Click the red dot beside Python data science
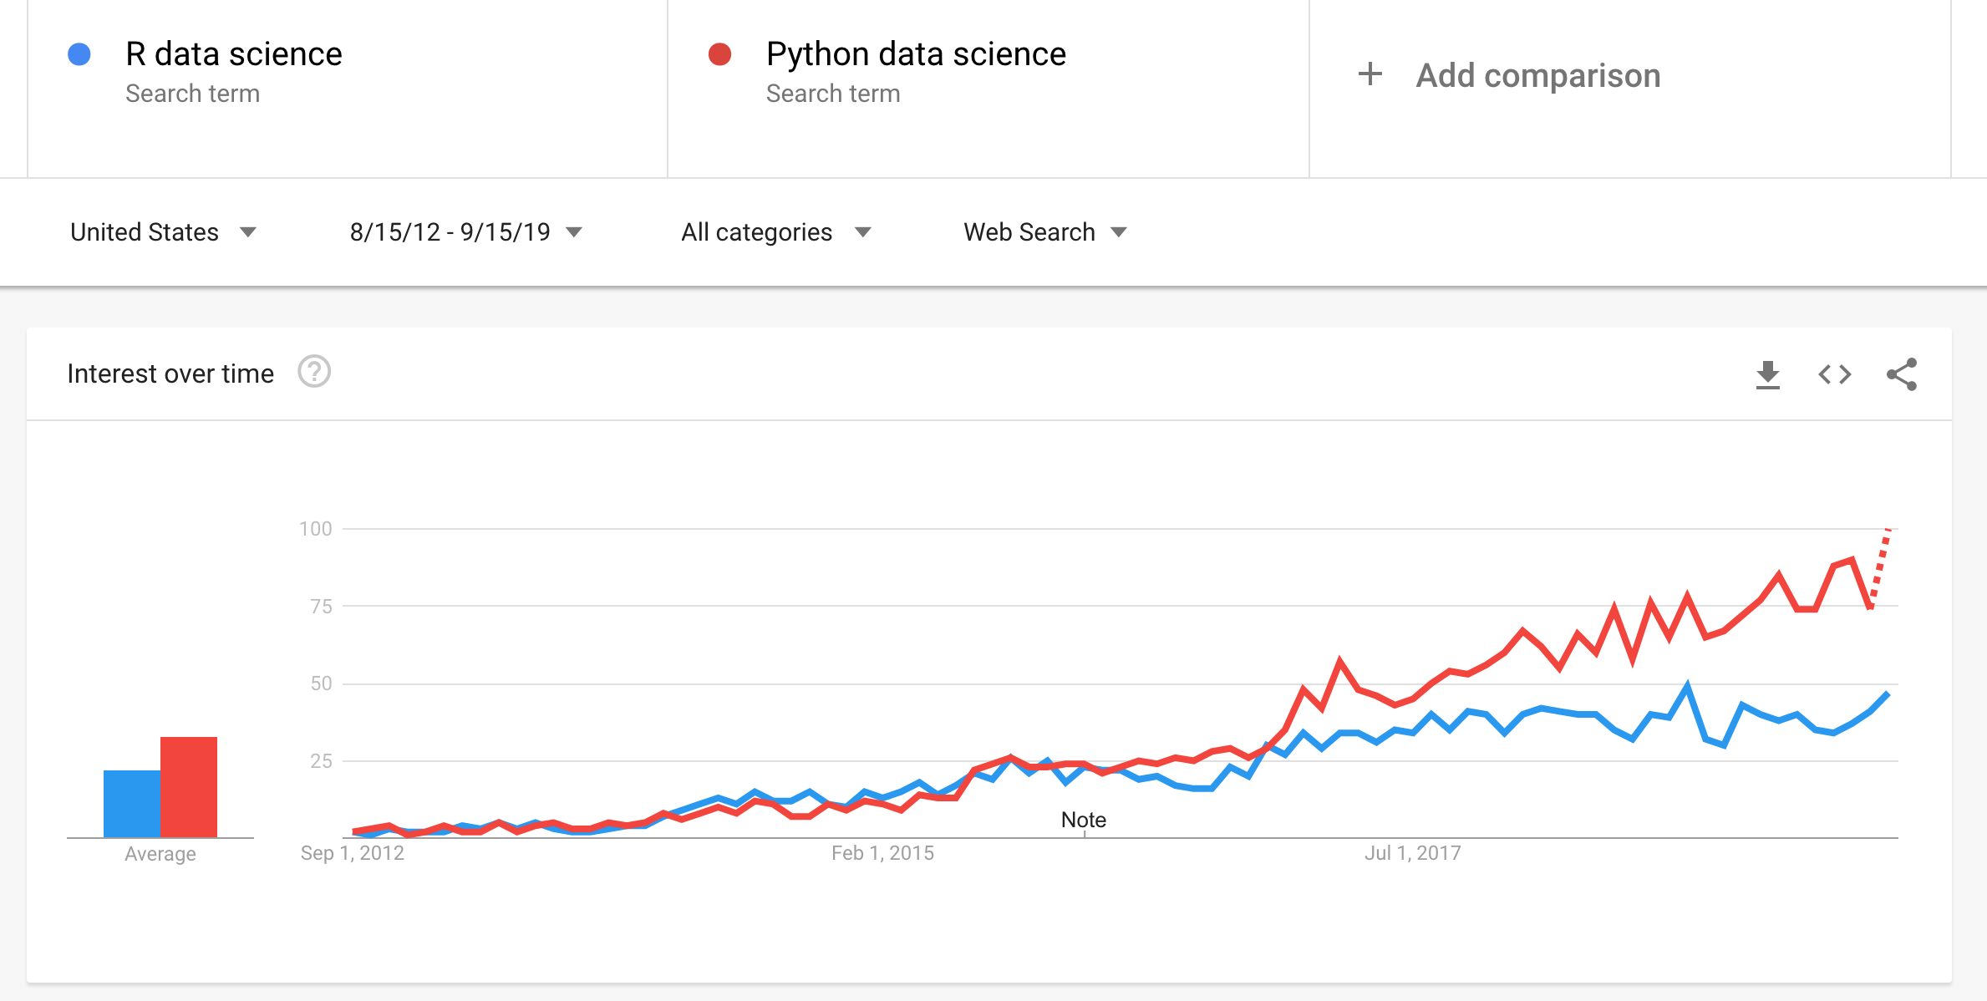The image size is (1987, 1001). tap(719, 54)
